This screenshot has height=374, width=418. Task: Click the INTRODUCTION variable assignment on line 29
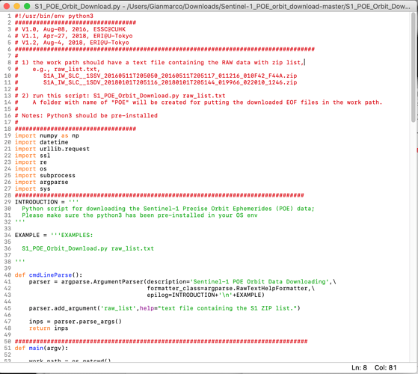pos(46,202)
